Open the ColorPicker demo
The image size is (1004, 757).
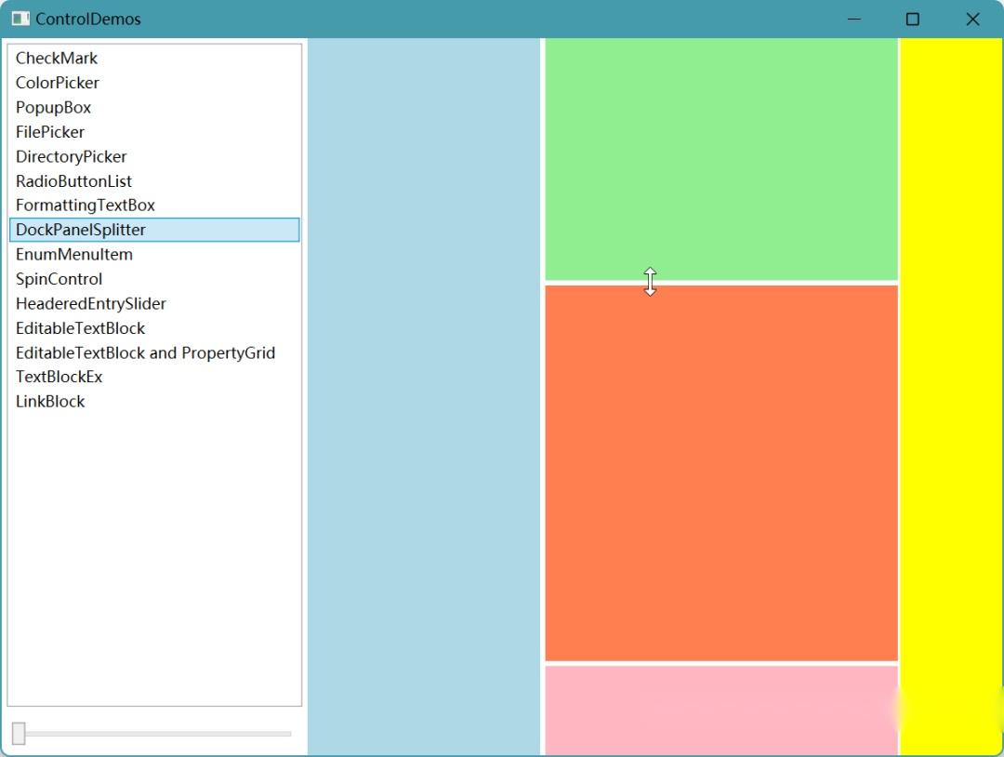point(57,83)
